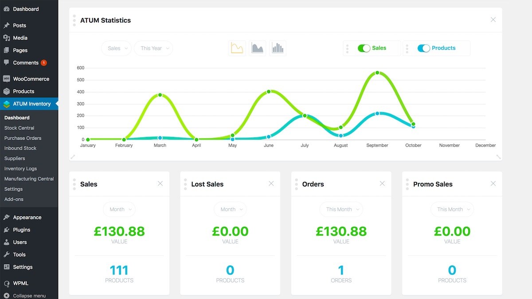532x299 pixels.
Task: View Inventory Logs
Action: [21, 169]
